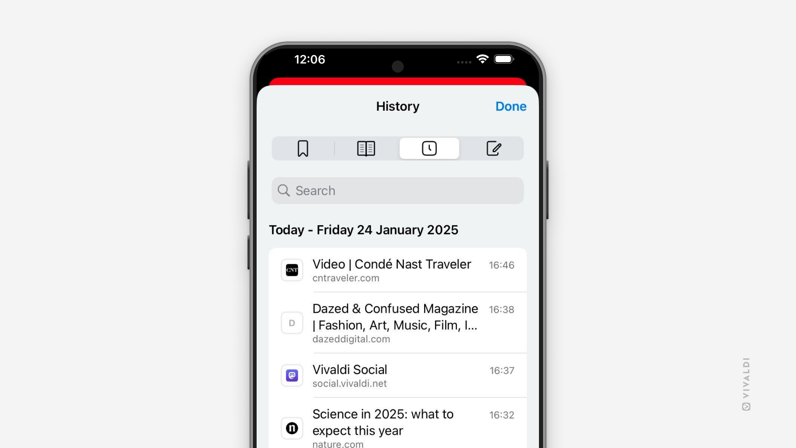Tap Search history input field
This screenshot has height=448, width=796.
(x=398, y=190)
